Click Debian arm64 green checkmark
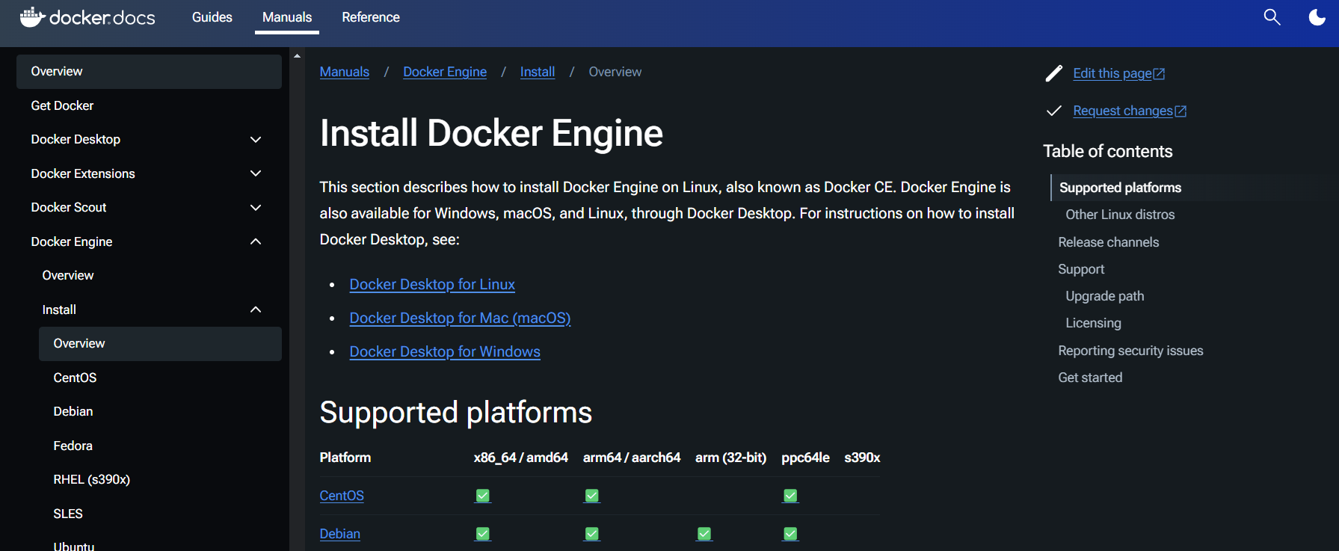 coord(592,534)
